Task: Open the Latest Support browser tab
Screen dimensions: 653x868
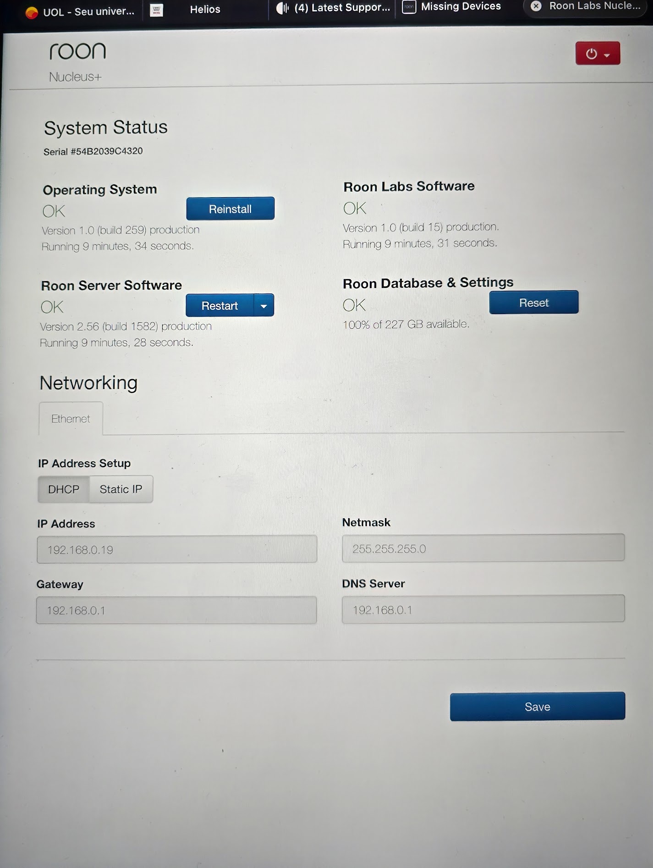Action: coord(334,8)
